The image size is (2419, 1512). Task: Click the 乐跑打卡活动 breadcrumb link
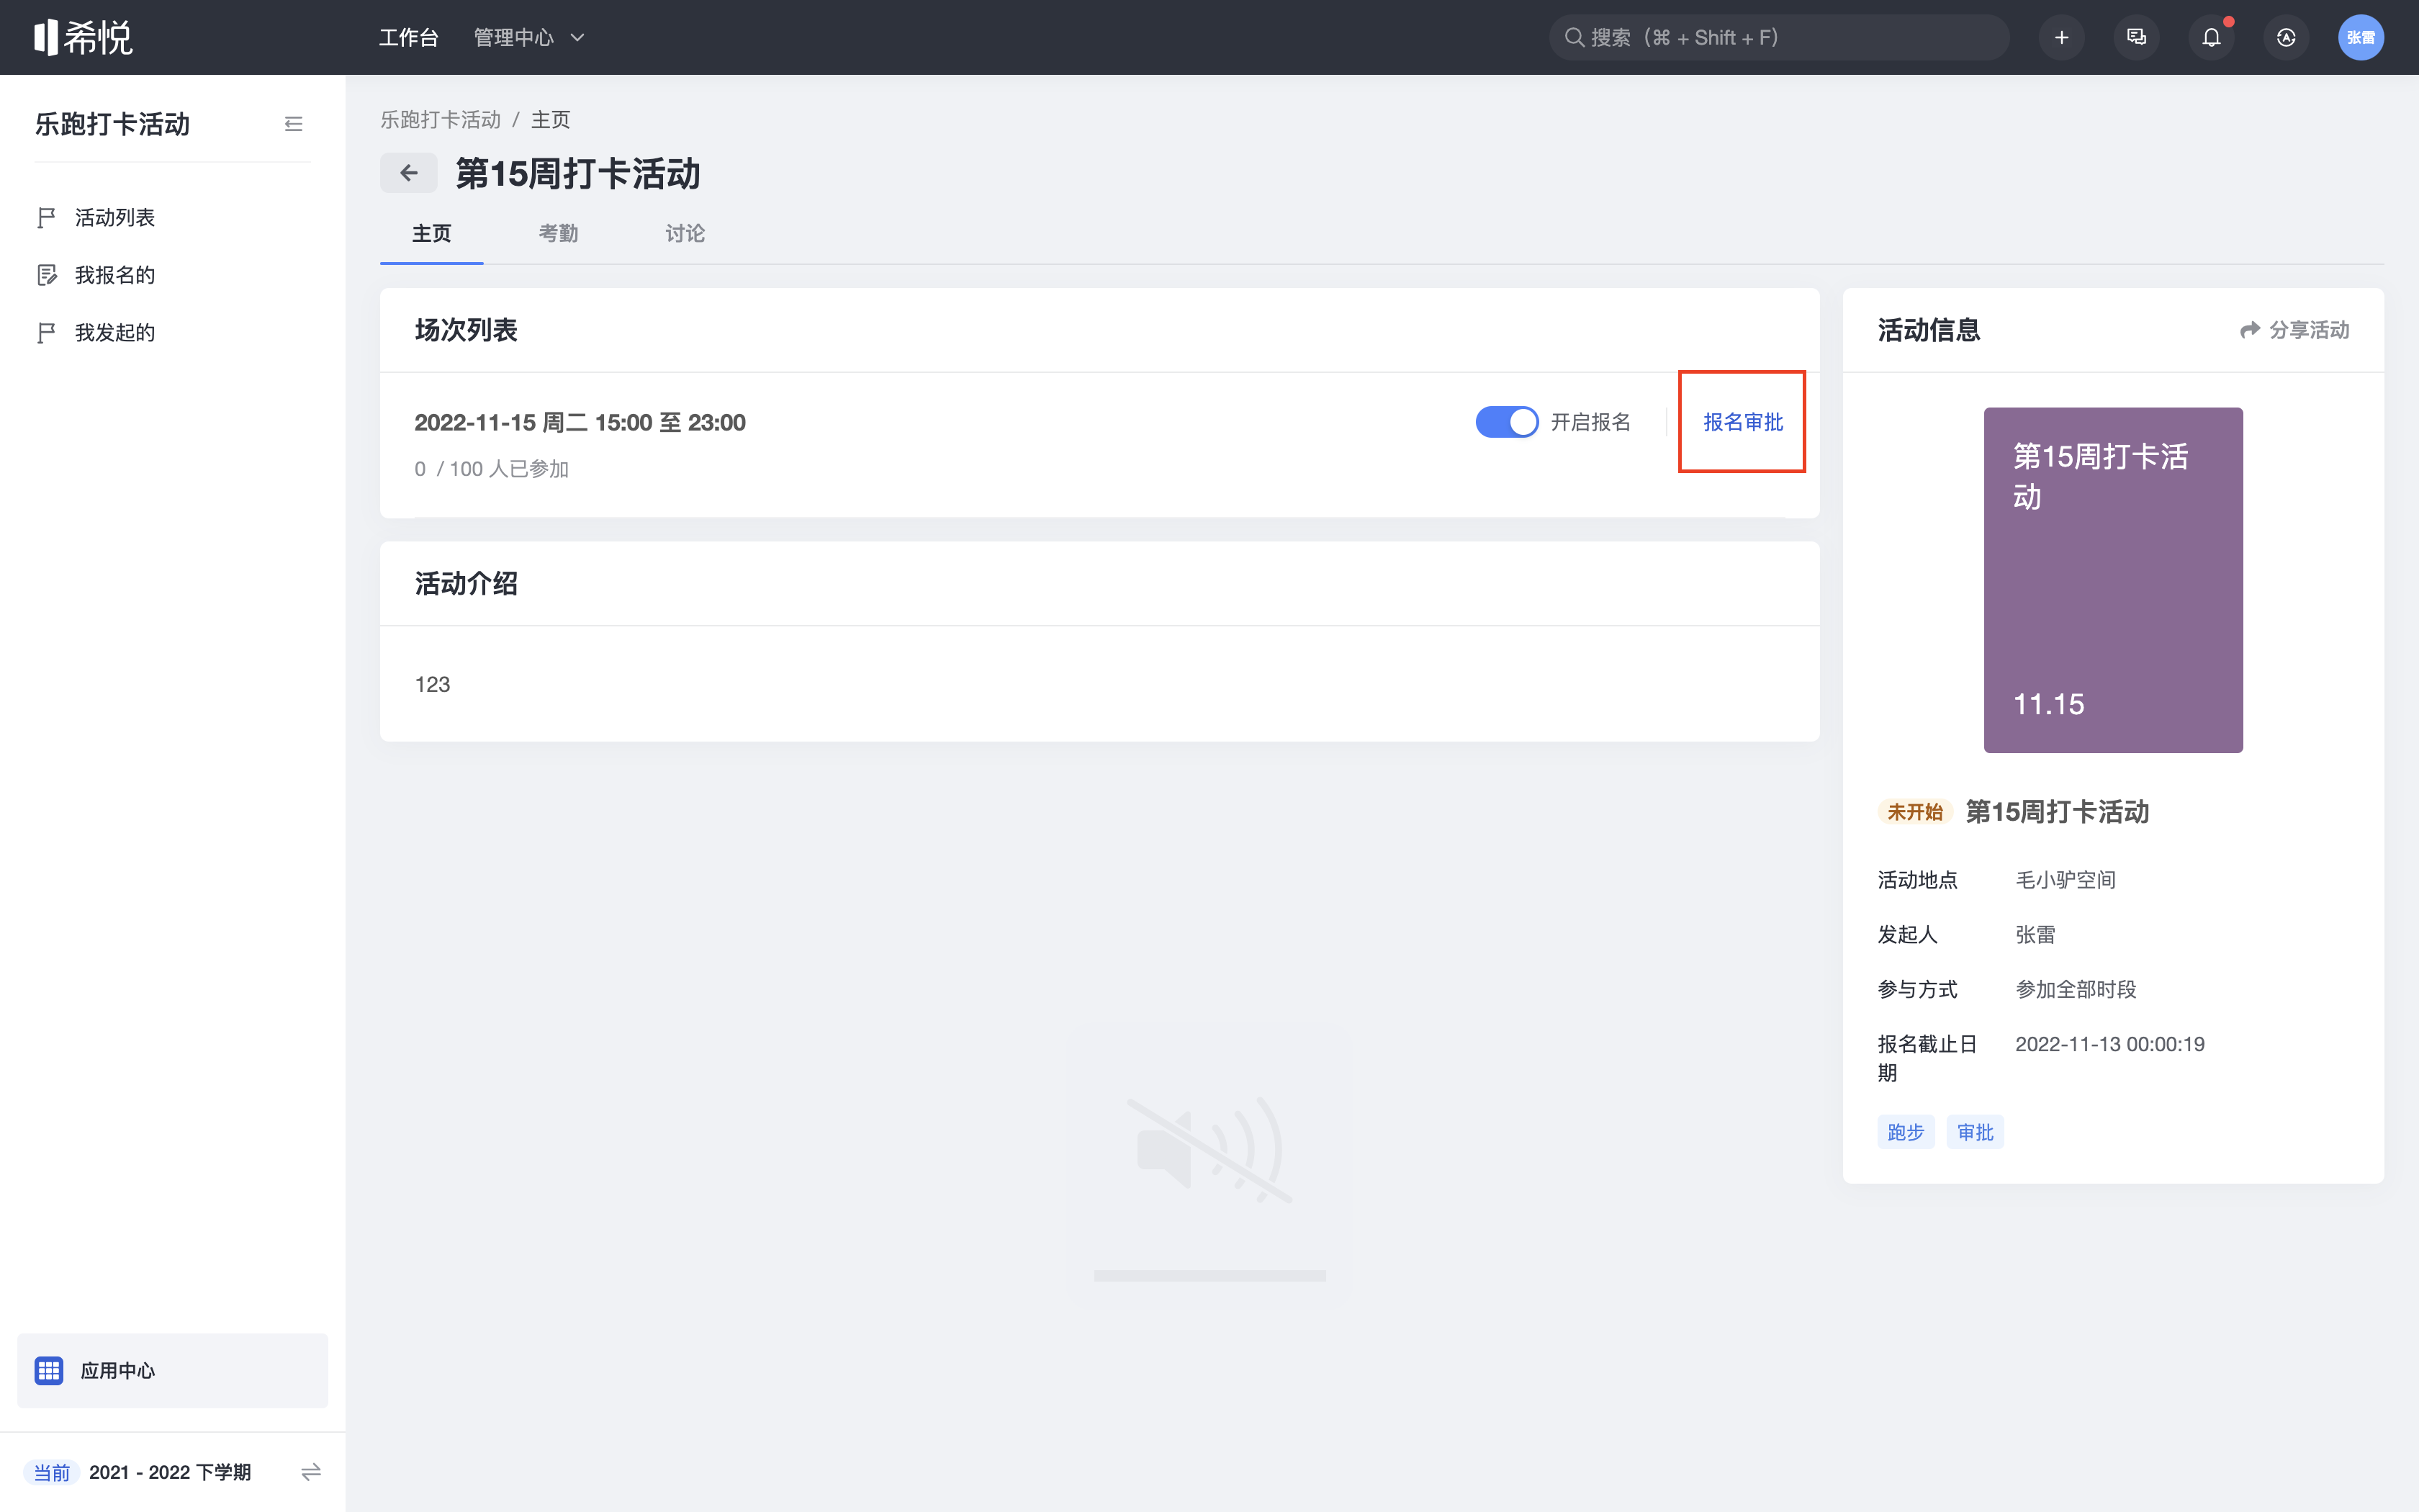440,119
